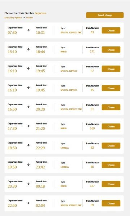130x216 pixels.
Task: Choose Rapid train 167 departing 20:30
Action: coord(111,184)
